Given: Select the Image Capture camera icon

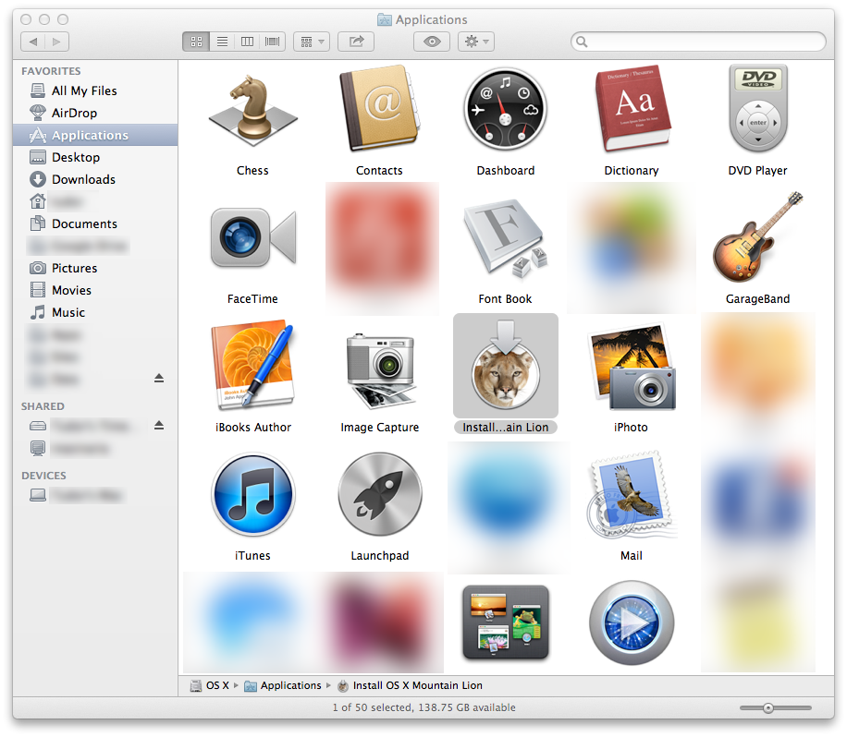Looking at the screenshot, I should 380,371.
